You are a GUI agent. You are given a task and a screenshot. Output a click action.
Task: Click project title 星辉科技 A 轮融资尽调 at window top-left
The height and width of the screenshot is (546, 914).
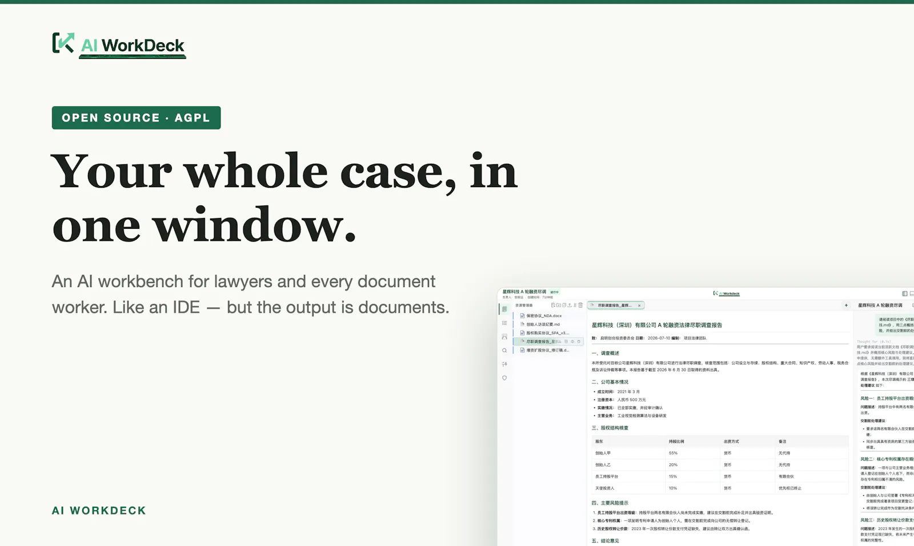point(524,292)
